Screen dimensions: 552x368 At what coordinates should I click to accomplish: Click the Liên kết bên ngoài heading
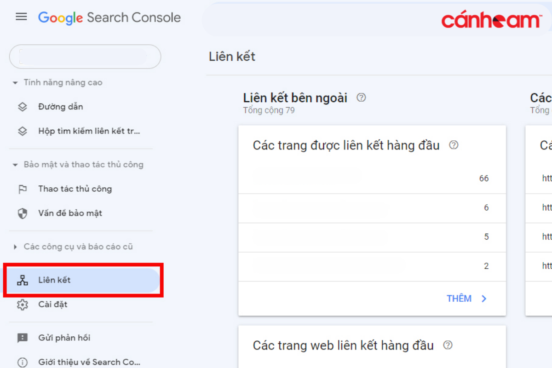click(295, 98)
